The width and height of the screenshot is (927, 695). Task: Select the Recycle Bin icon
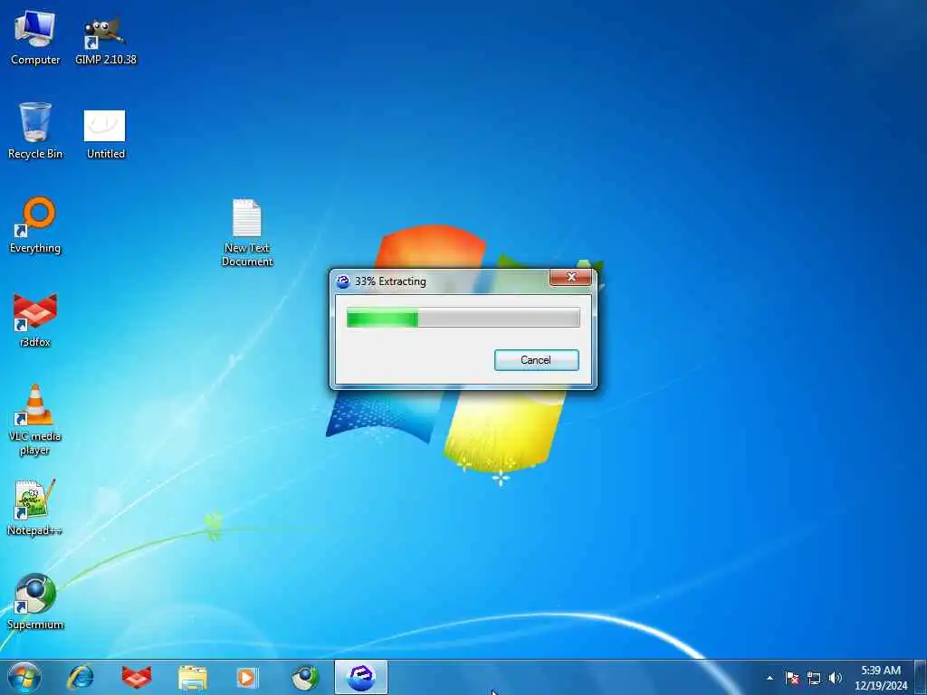35,130
